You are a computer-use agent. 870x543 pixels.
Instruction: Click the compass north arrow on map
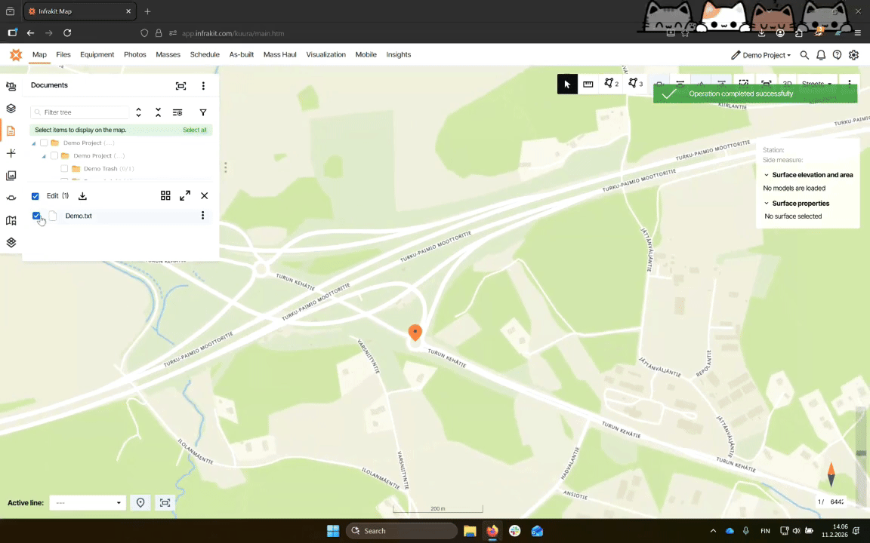[x=831, y=474]
